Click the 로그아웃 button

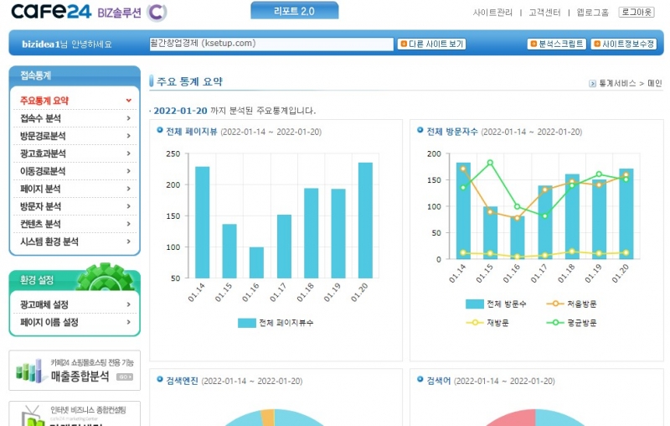[x=636, y=12]
